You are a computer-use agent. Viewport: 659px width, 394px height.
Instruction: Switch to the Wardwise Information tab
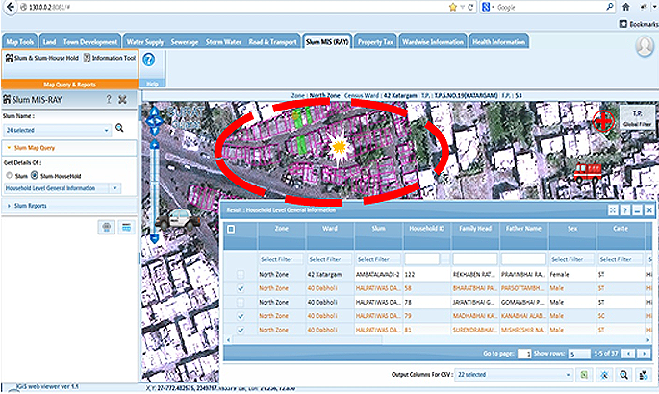433,42
